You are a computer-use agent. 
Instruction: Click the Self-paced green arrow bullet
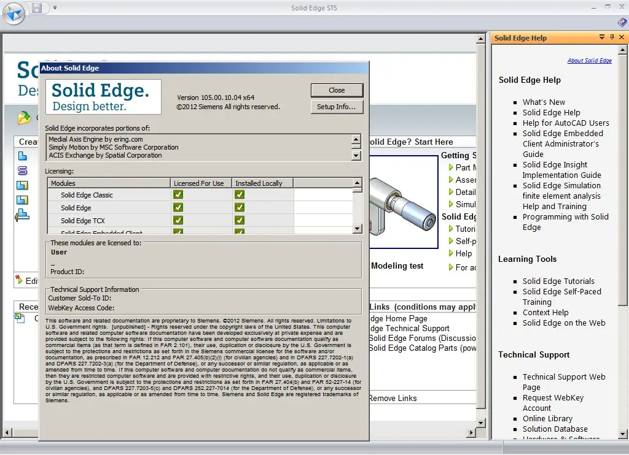coord(451,241)
